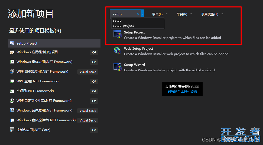This screenshot has width=263, height=145.
Task: Open the 安装多个工具和功能 link
Action: point(182,91)
